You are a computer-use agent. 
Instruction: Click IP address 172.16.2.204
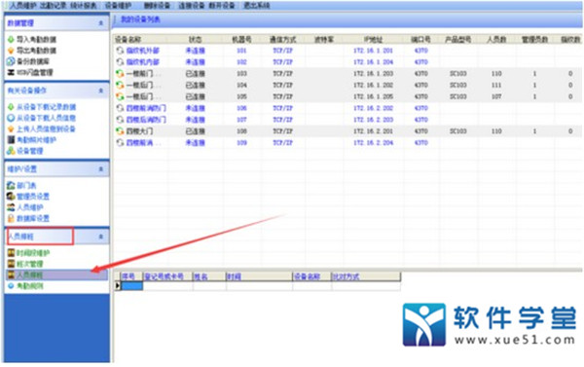pos(373,143)
